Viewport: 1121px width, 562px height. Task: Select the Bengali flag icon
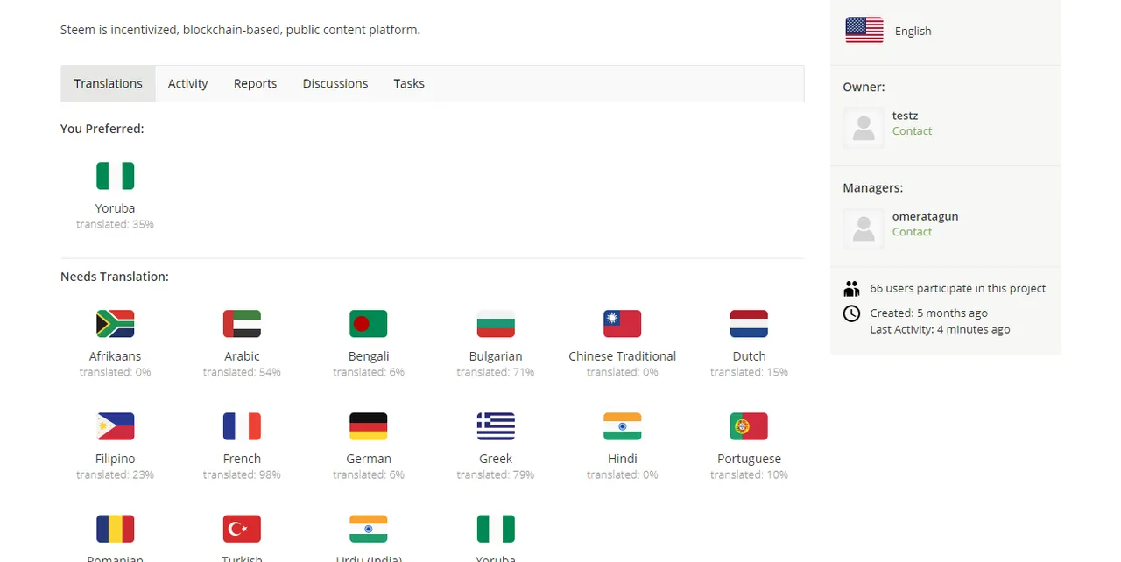tap(369, 324)
